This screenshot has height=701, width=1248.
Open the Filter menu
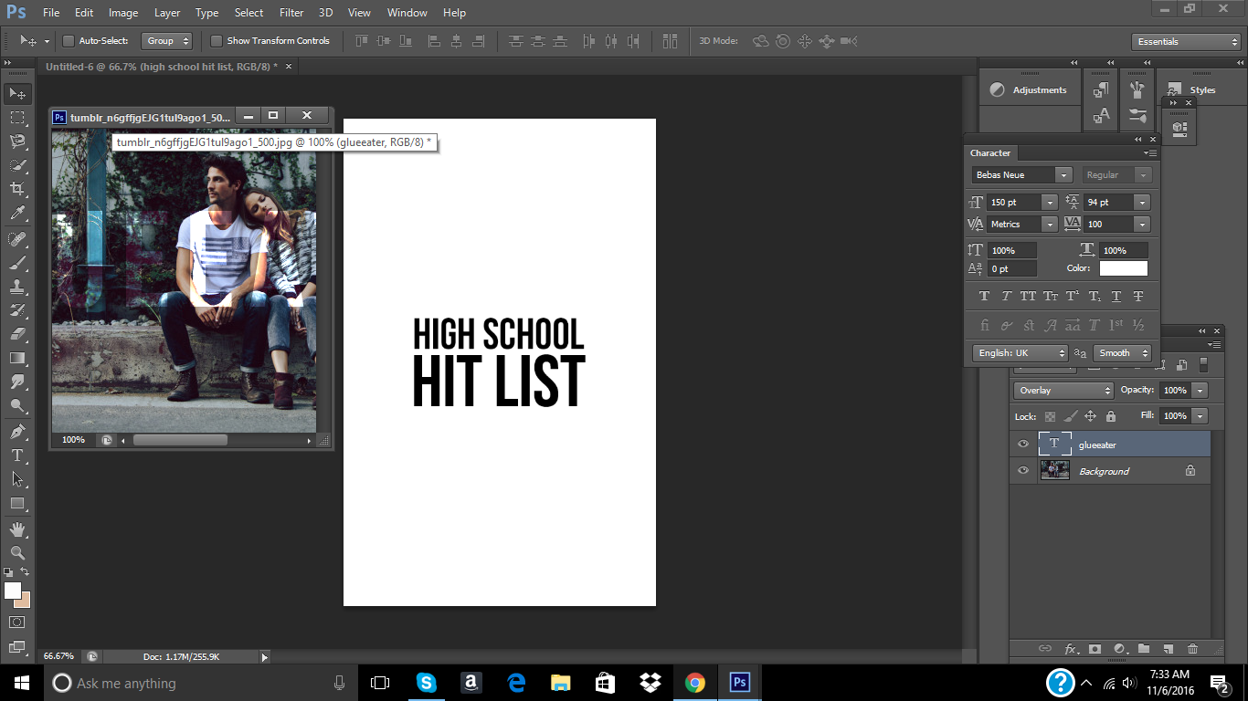[291, 13]
